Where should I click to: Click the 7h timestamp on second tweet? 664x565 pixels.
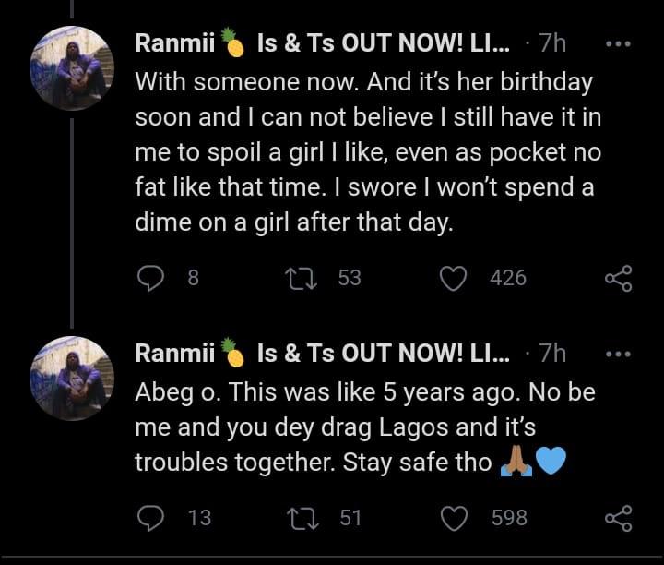(x=551, y=354)
